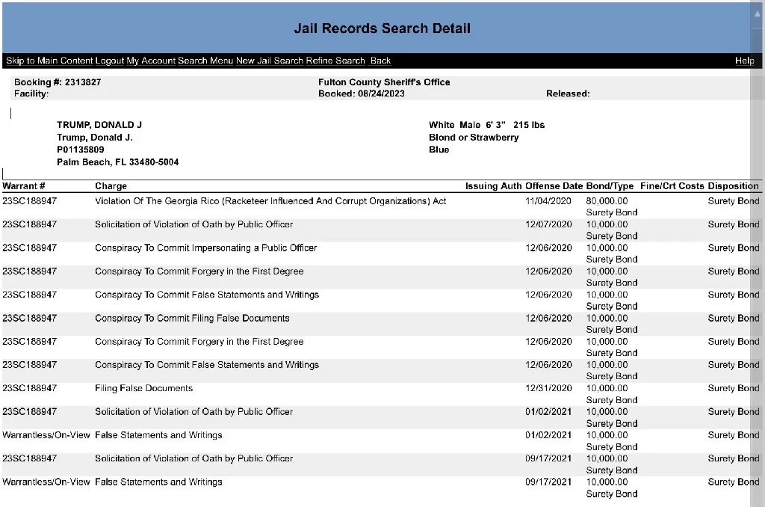The image size is (765, 507).
Task: Click the ID P01135809
Action: point(81,150)
